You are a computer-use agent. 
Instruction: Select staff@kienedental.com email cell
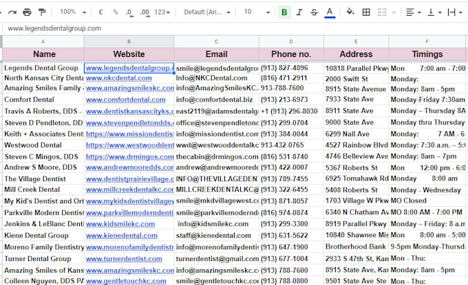click(x=216, y=236)
